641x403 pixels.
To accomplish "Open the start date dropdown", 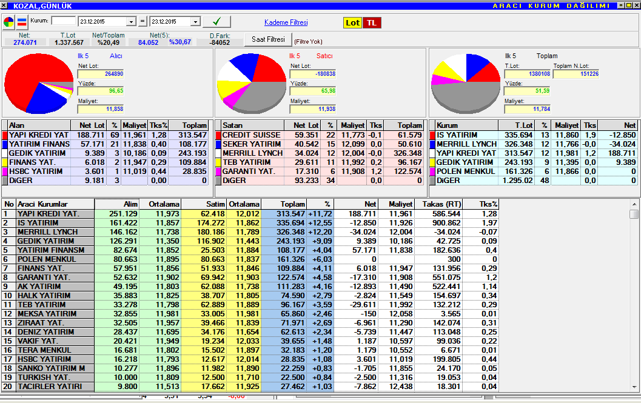I will point(131,22).
